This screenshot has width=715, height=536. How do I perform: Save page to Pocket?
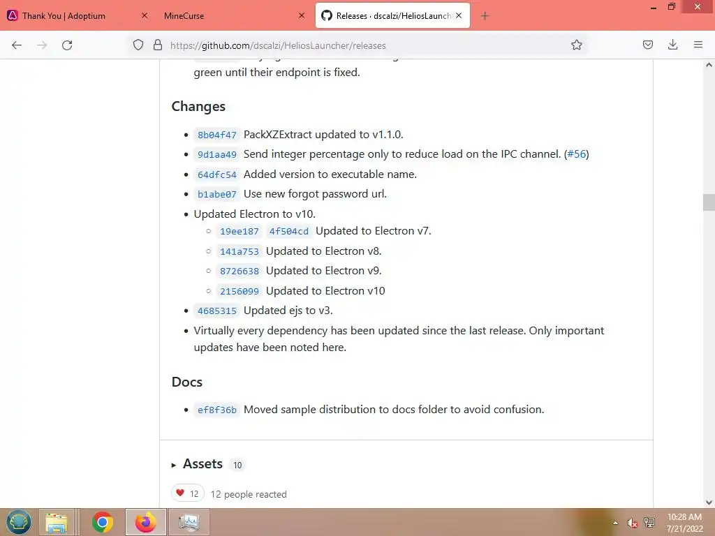(647, 45)
